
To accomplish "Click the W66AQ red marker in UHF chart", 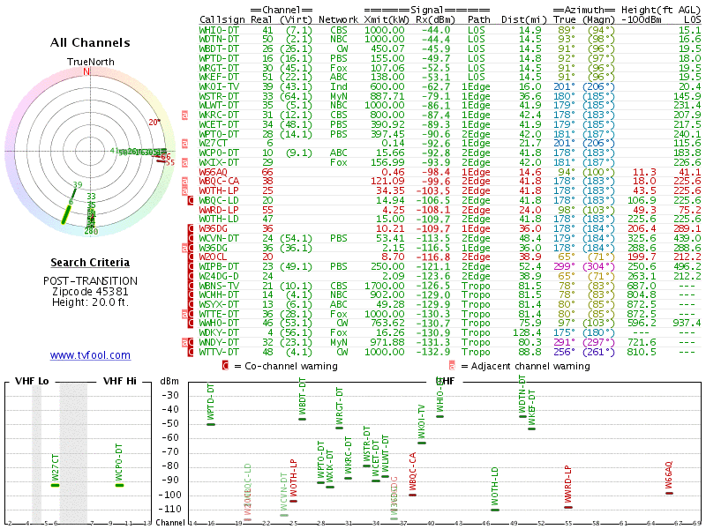I will point(669,493).
